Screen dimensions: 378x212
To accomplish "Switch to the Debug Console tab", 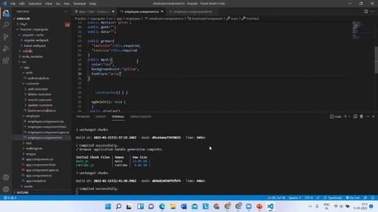I will click(x=141, y=117).
